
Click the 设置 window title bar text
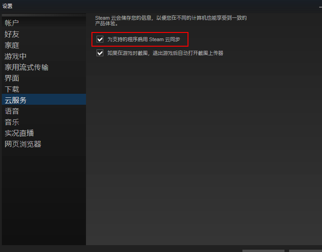tap(7, 6)
